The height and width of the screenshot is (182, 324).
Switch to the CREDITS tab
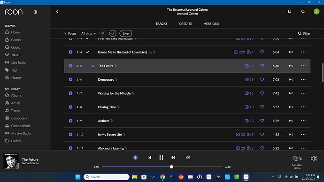coord(185,24)
